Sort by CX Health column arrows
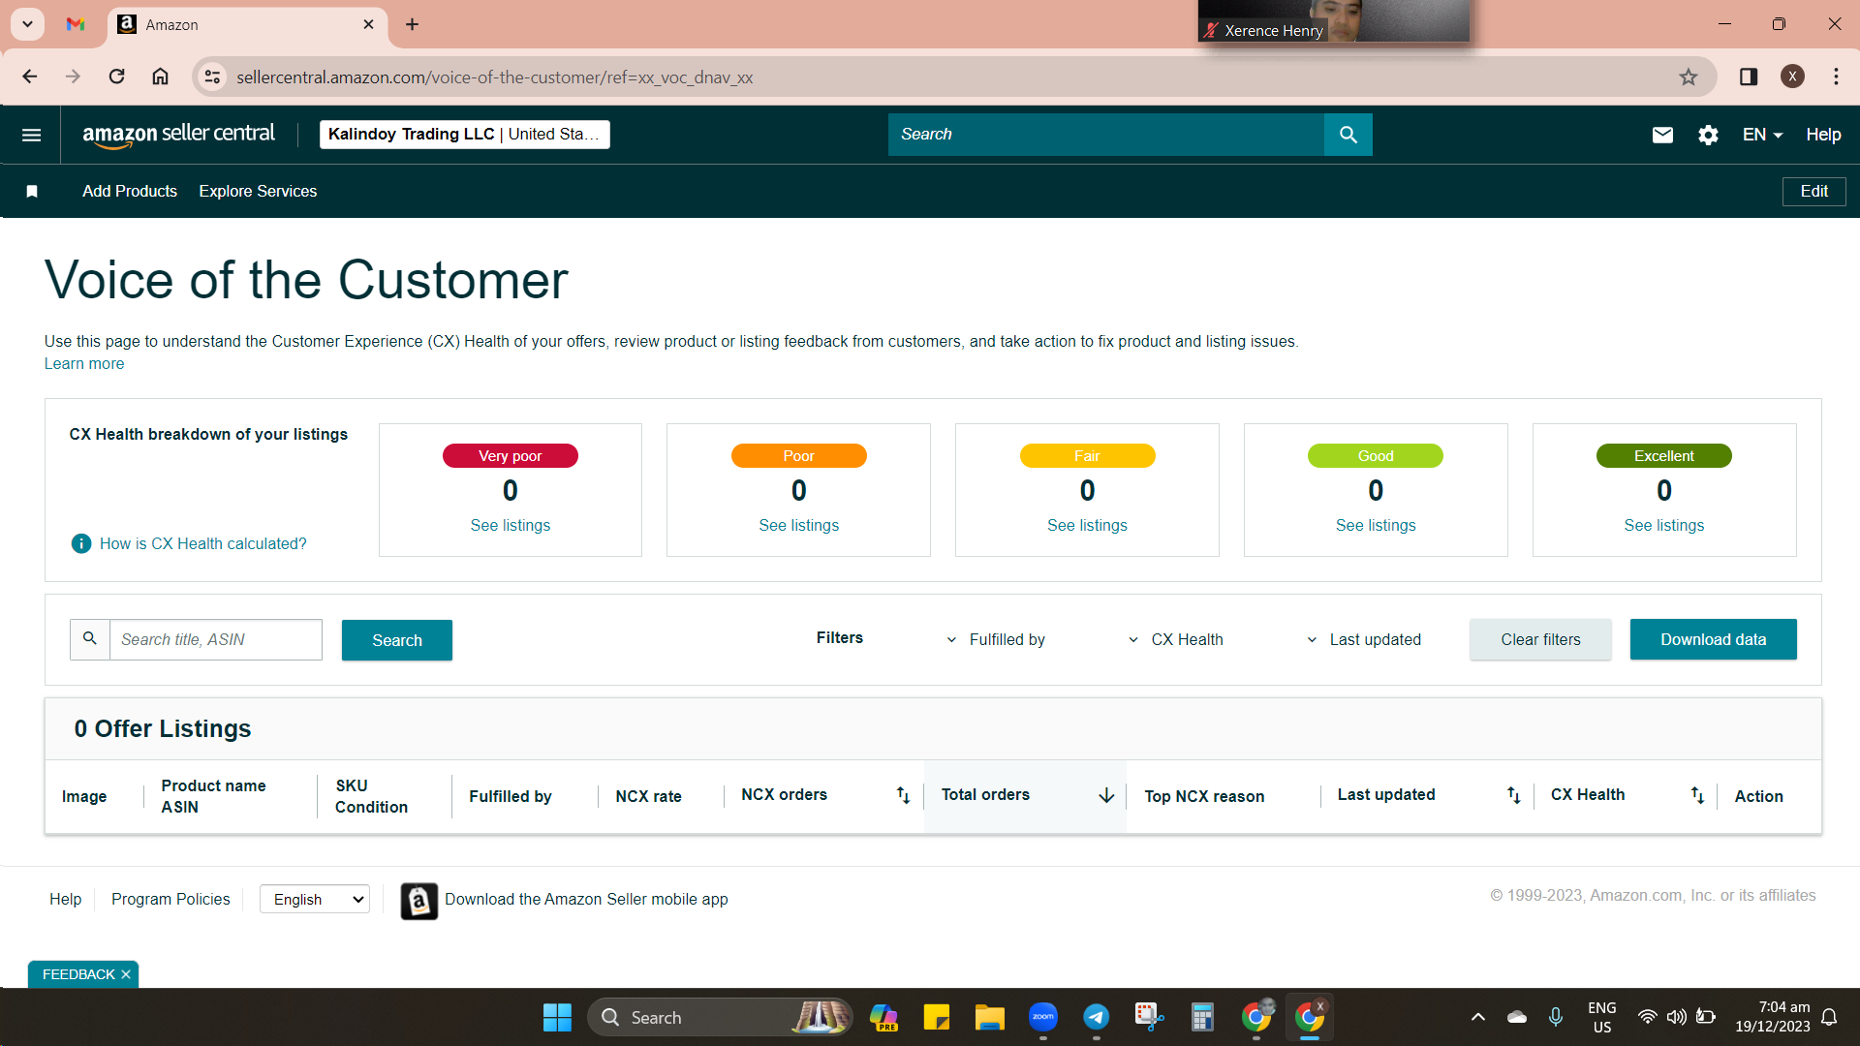 (x=1697, y=795)
